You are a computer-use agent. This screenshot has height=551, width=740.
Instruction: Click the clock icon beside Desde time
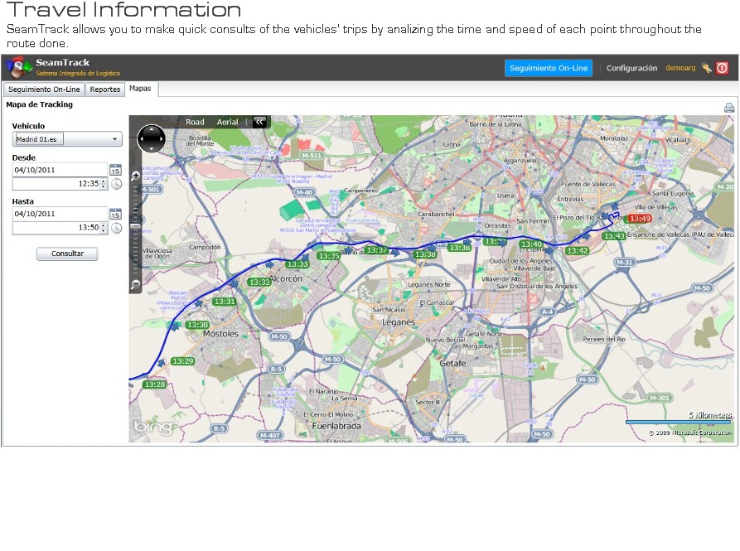pyautogui.click(x=116, y=184)
